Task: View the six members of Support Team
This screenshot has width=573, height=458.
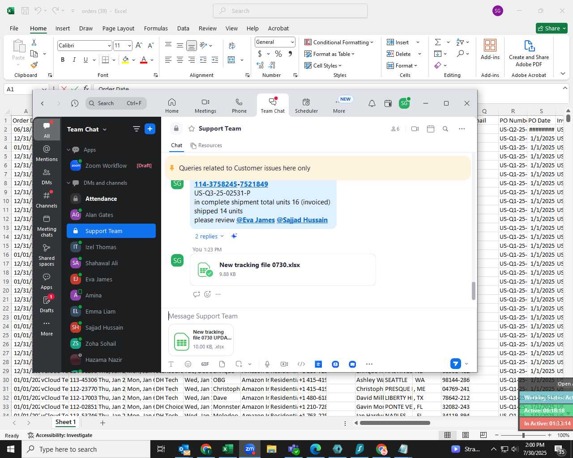Action: pyautogui.click(x=395, y=129)
